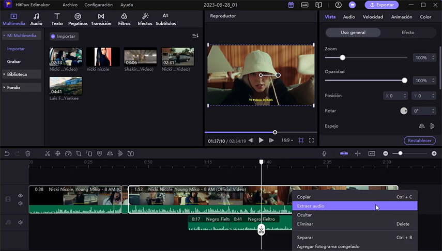This screenshot has height=251, width=442.
Task: Play the video in Reproductor
Action: pos(261,140)
